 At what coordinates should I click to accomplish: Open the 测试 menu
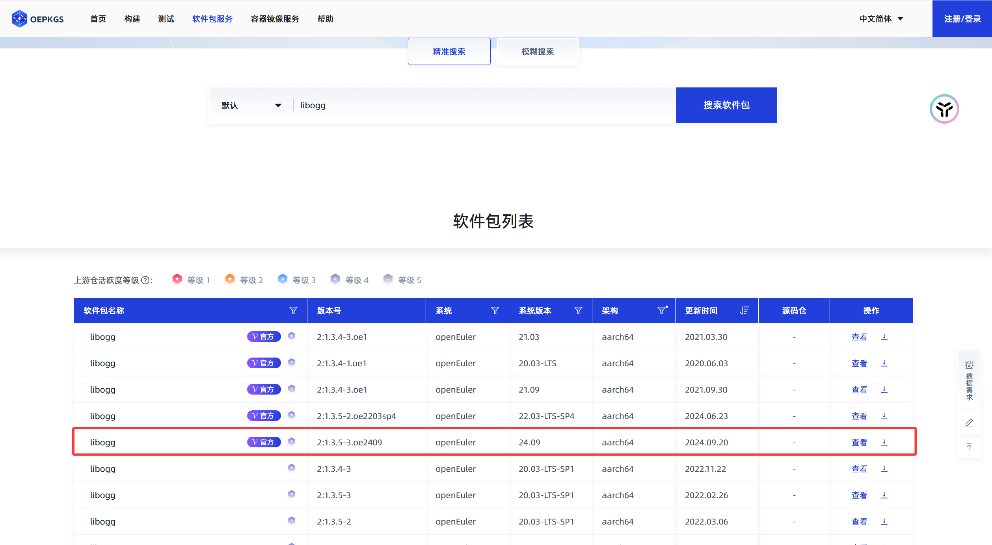pos(166,19)
